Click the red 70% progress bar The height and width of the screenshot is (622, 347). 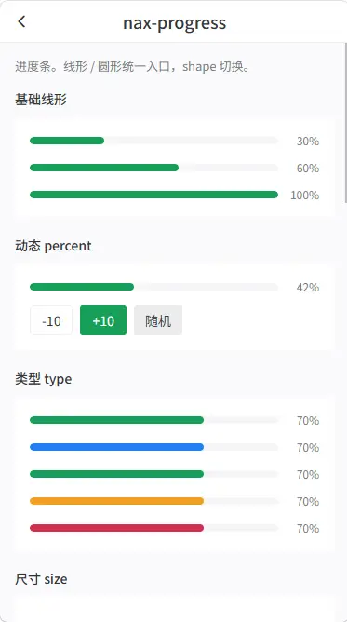(x=154, y=528)
